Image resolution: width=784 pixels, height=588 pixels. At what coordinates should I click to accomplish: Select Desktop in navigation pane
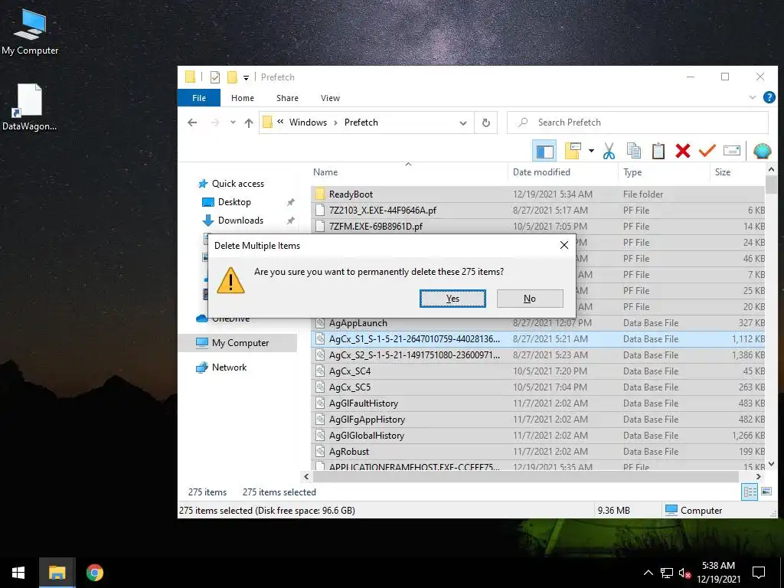pyautogui.click(x=234, y=202)
